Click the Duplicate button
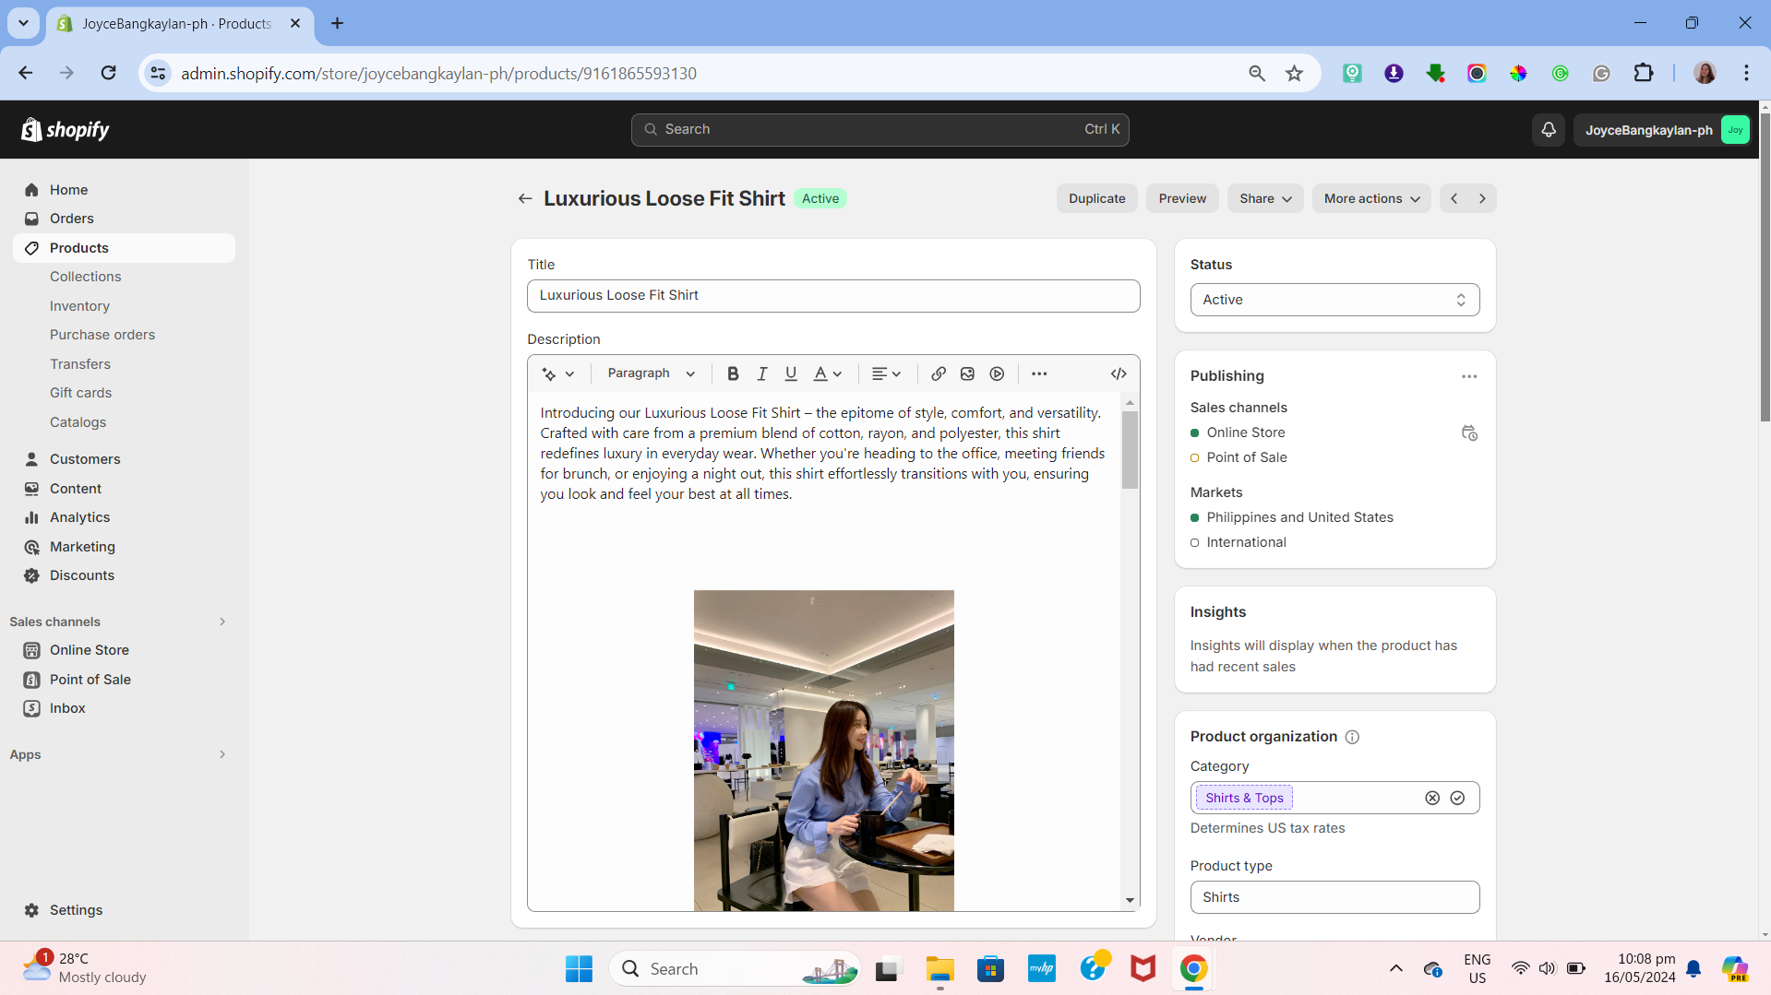Viewport: 1771px width, 995px height. (1096, 198)
